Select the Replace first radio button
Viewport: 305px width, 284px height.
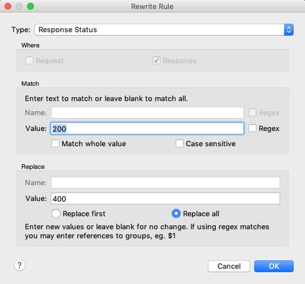click(56, 213)
